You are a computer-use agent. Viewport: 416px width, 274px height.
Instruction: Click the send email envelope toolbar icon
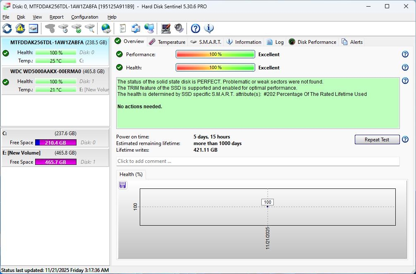[136, 29]
